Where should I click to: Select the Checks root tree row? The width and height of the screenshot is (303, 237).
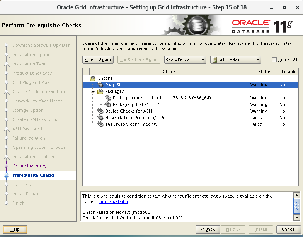tap(190, 78)
